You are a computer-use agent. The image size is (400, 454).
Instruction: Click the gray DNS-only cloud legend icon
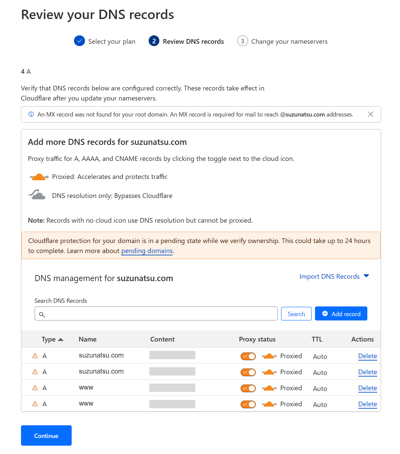point(37,194)
